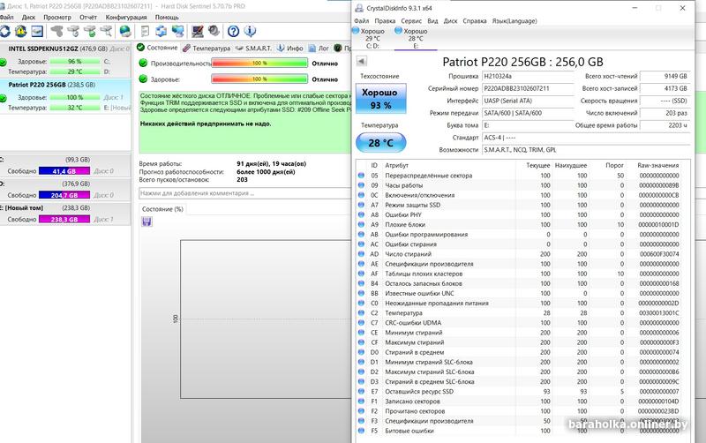The width and height of the screenshot is (706, 443).
Task: Click the greyed disk with magnifier toolbar icon
Action: point(106,31)
